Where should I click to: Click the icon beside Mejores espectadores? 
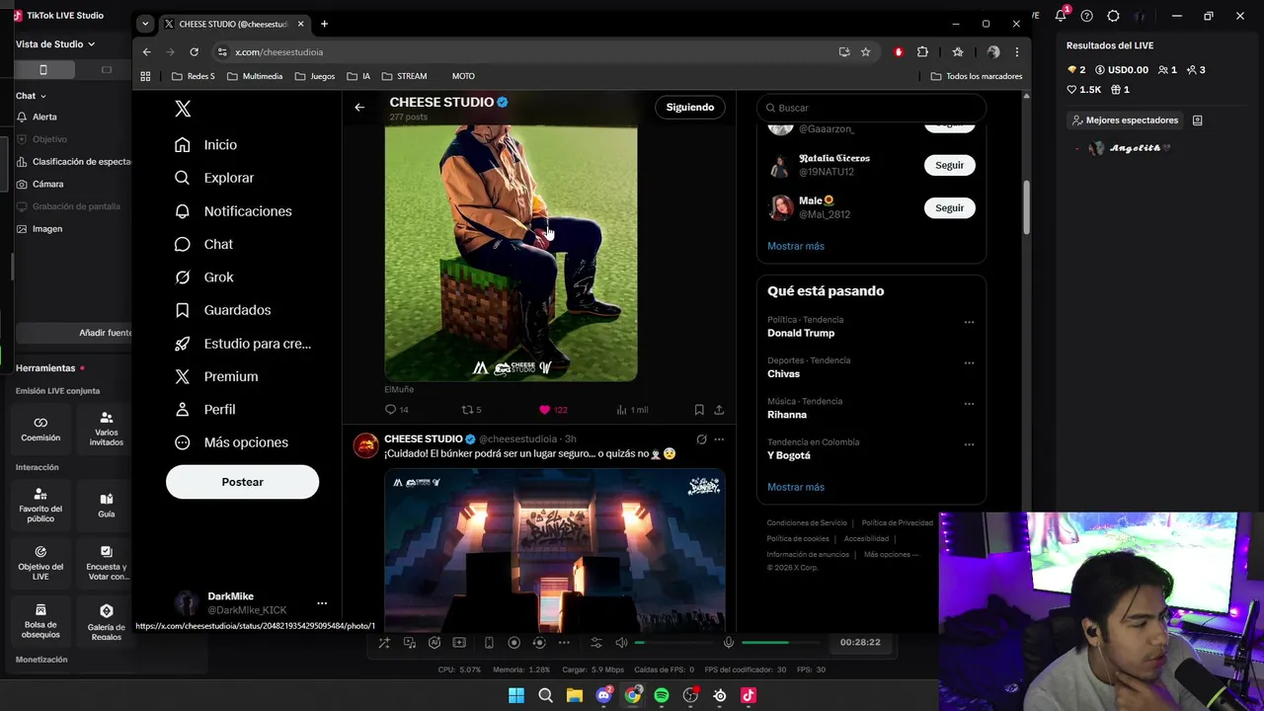(1197, 120)
